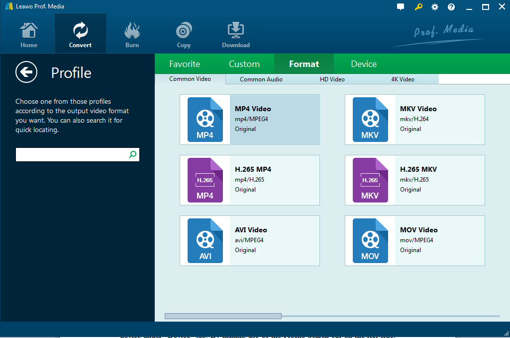Switch to the Favorite tab
510x338 pixels.
tap(185, 64)
